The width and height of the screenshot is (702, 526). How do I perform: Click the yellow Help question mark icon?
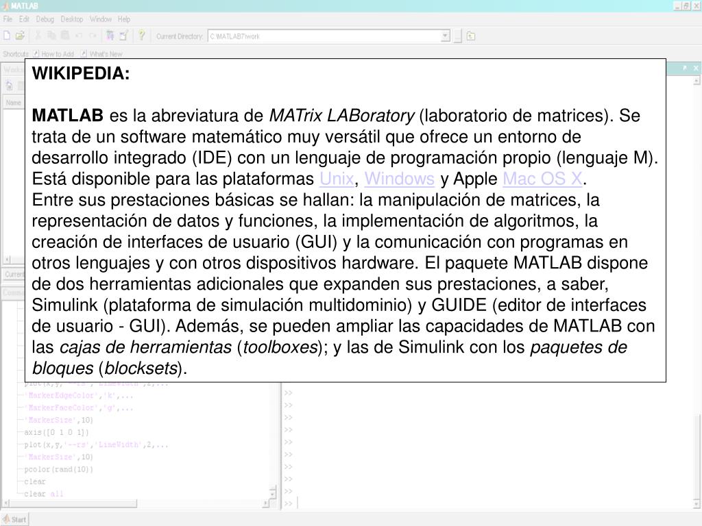tap(141, 36)
